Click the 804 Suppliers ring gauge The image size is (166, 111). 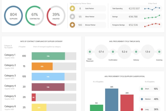[x=13, y=16]
